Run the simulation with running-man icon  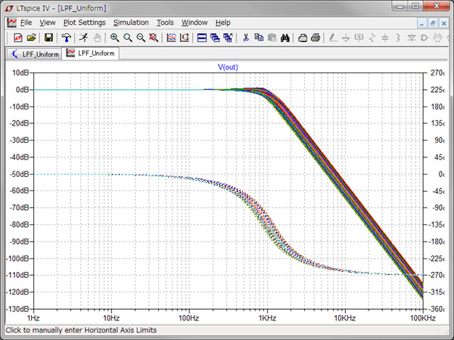coord(82,37)
